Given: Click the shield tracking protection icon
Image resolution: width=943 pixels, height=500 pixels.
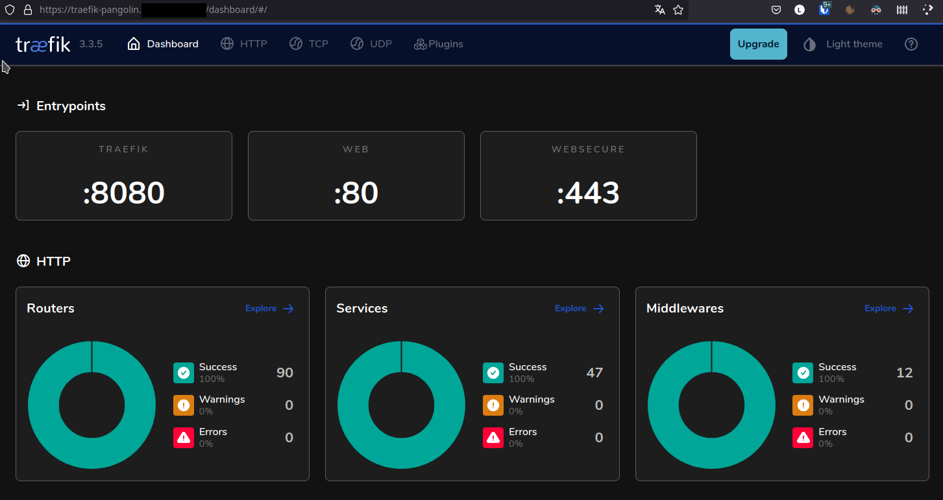Looking at the screenshot, I should point(10,10).
